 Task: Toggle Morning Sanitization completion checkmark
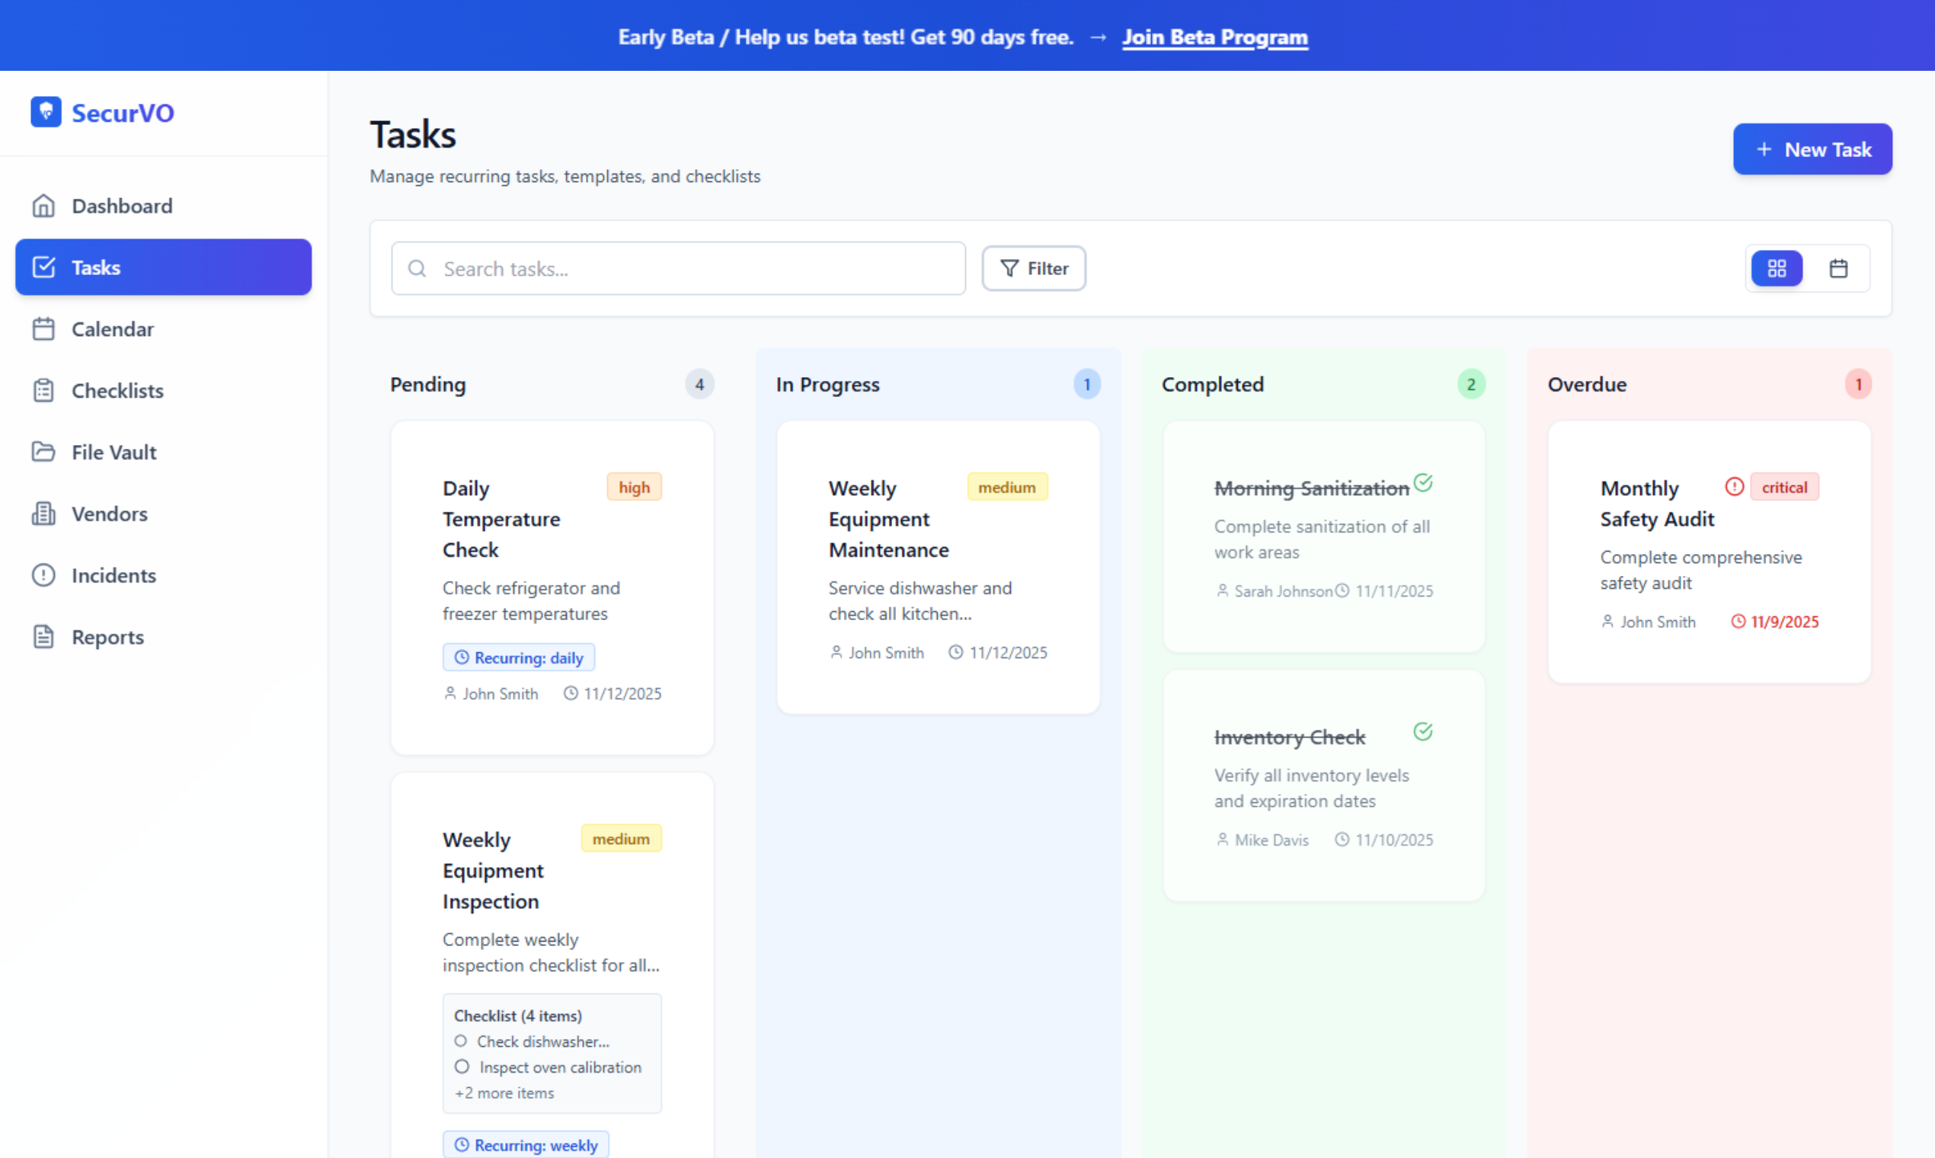click(1424, 483)
